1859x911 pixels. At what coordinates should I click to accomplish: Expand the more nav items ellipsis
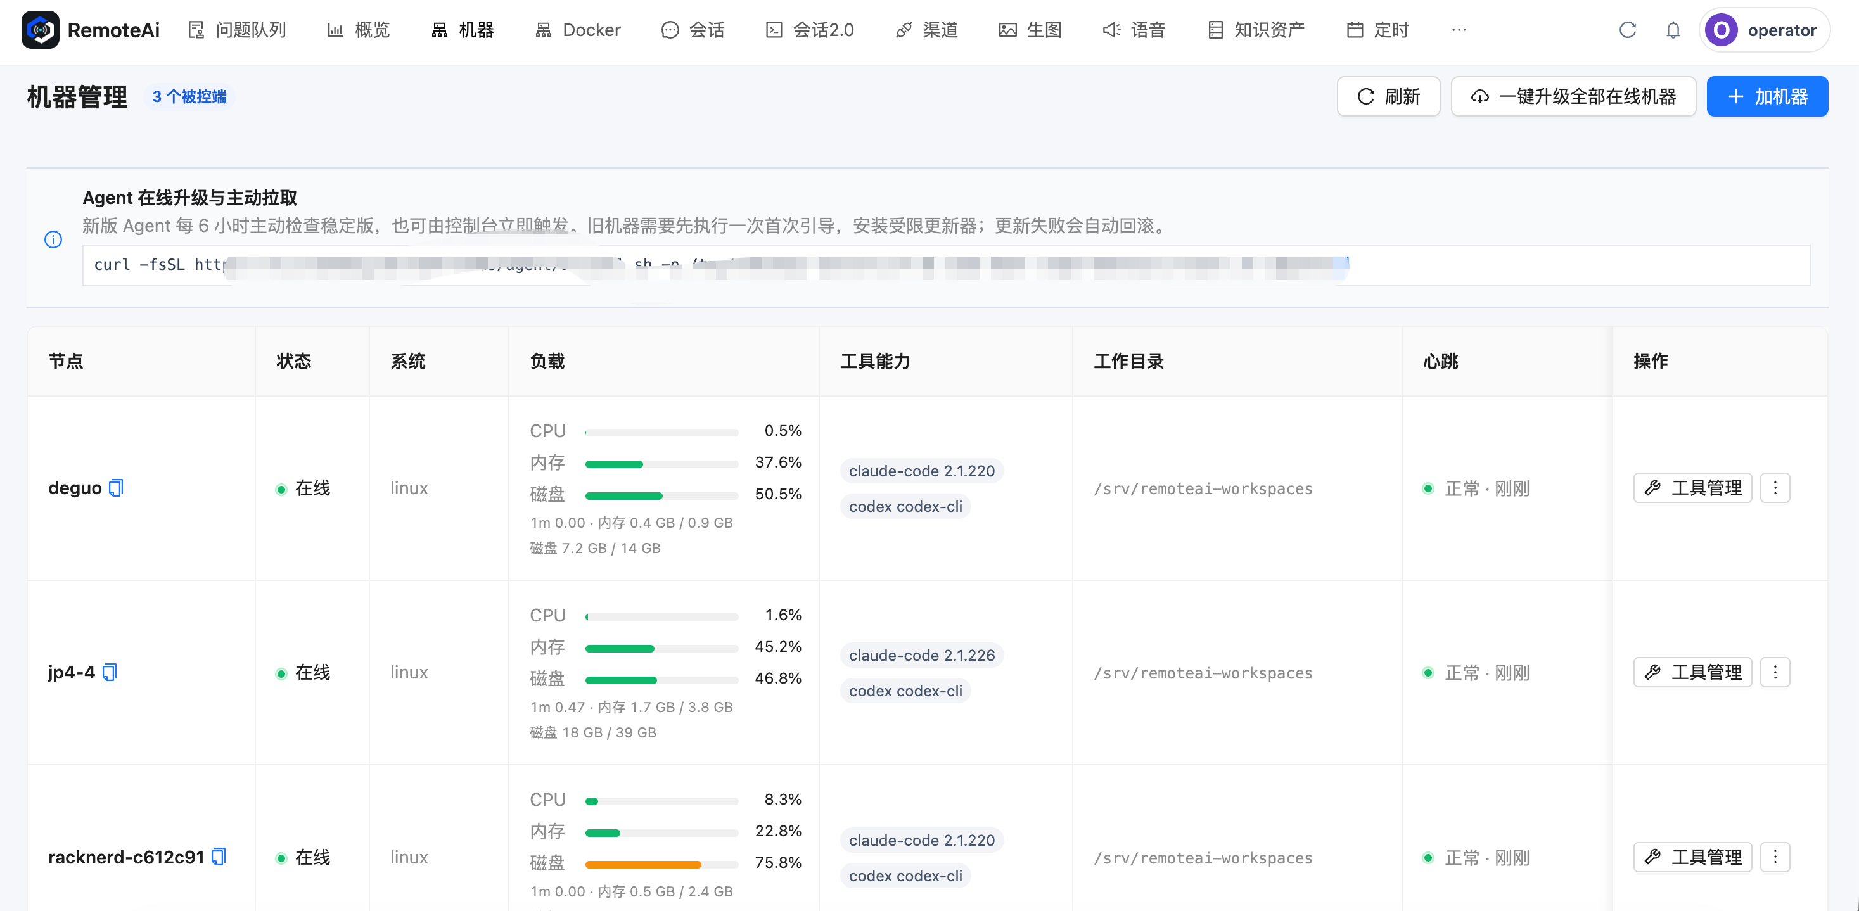tap(1459, 30)
